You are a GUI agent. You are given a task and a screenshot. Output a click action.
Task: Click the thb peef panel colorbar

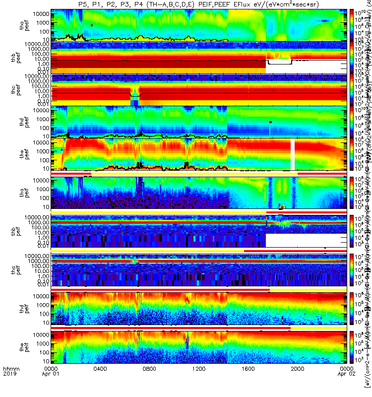click(x=352, y=58)
